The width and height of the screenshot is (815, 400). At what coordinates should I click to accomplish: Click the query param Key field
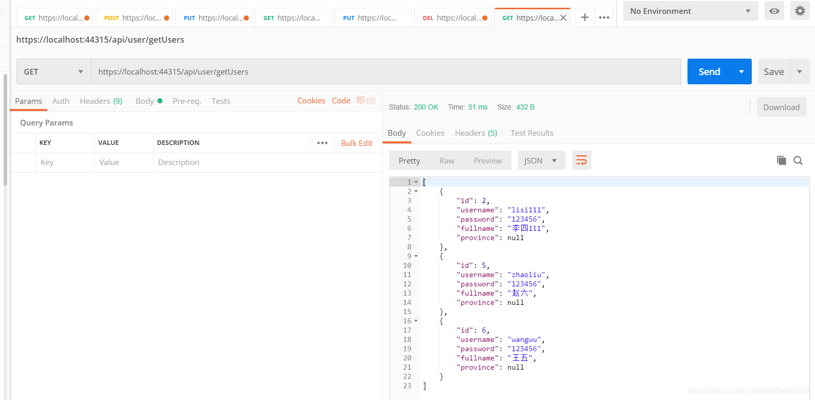point(65,162)
